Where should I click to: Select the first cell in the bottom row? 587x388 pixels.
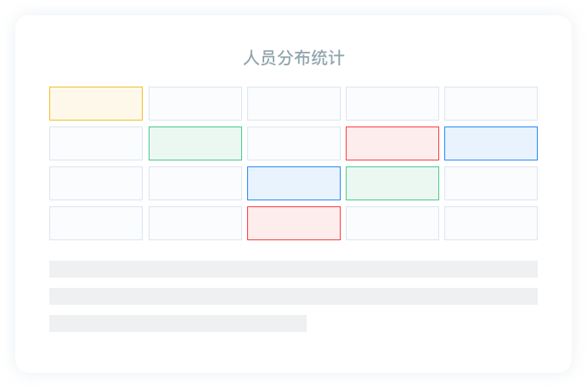tap(96, 223)
